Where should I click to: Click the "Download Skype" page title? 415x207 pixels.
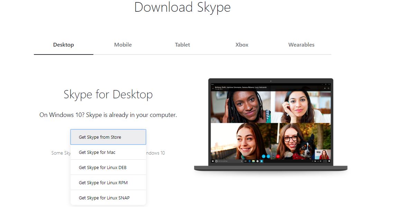point(183,7)
